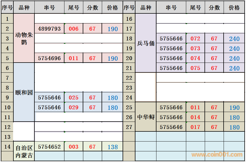The height and width of the screenshot is (162, 246).
Task: Click the 中华鲟 category cell
Action: pyautogui.click(x=146, y=117)
